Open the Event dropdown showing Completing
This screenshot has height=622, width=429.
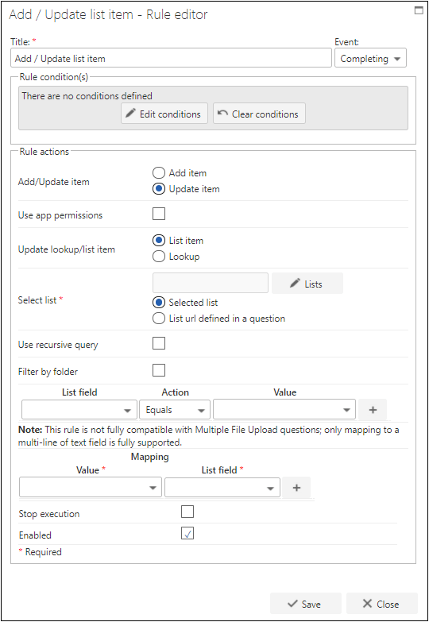tap(370, 58)
